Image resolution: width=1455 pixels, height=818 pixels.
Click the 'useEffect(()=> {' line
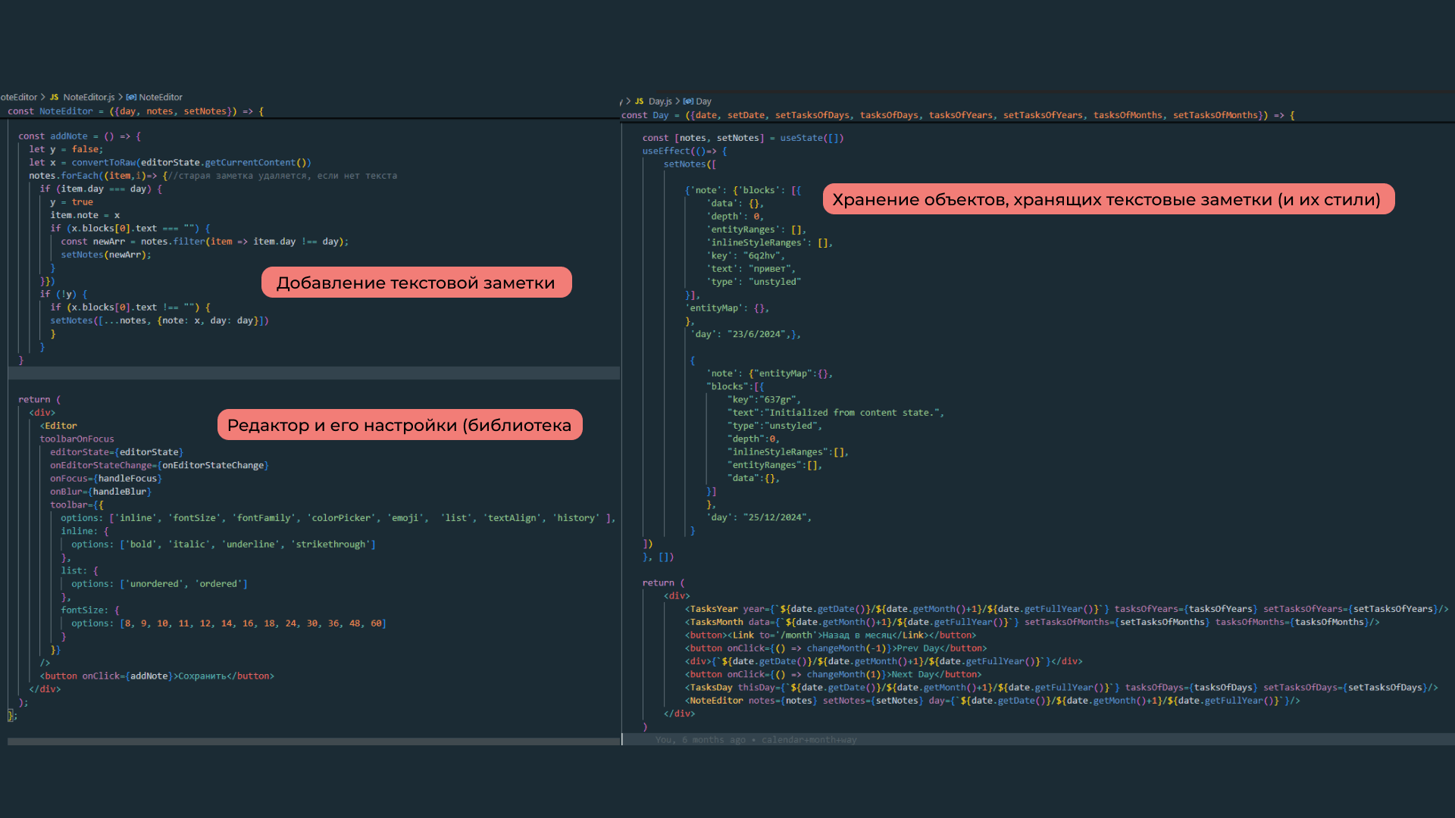click(685, 151)
